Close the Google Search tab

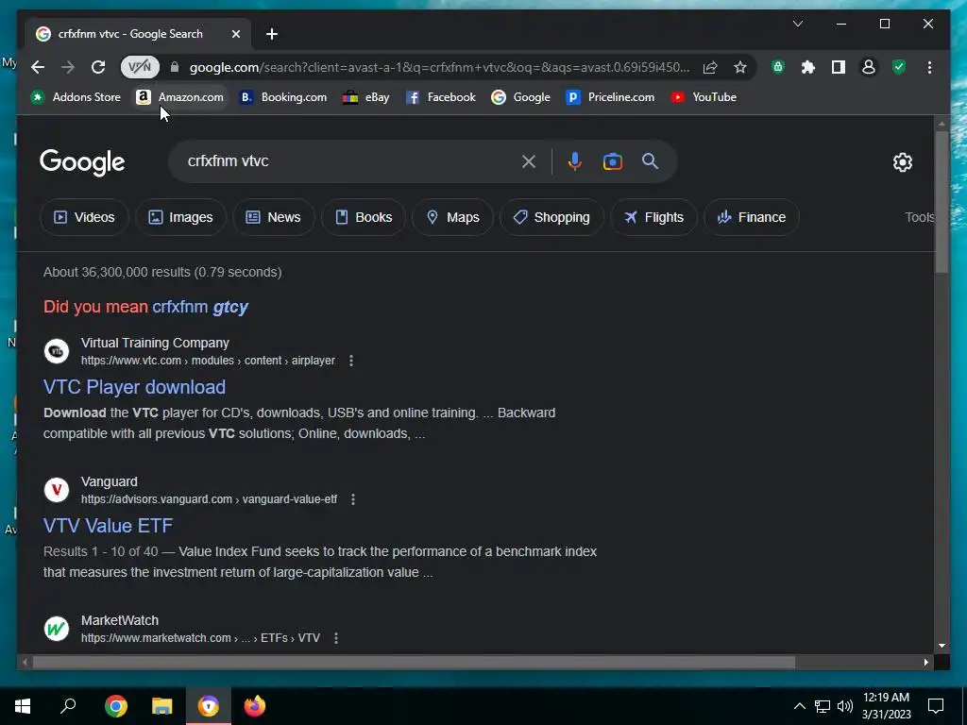(x=235, y=34)
